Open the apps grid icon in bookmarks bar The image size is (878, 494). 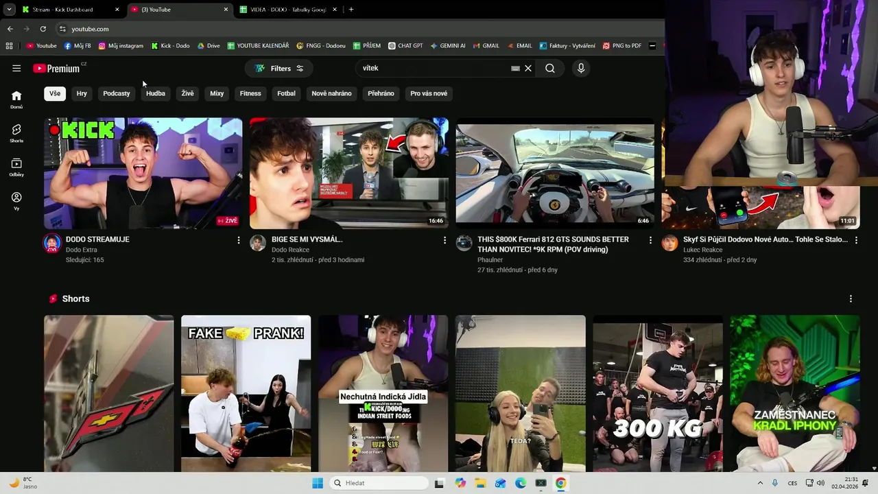[9, 46]
